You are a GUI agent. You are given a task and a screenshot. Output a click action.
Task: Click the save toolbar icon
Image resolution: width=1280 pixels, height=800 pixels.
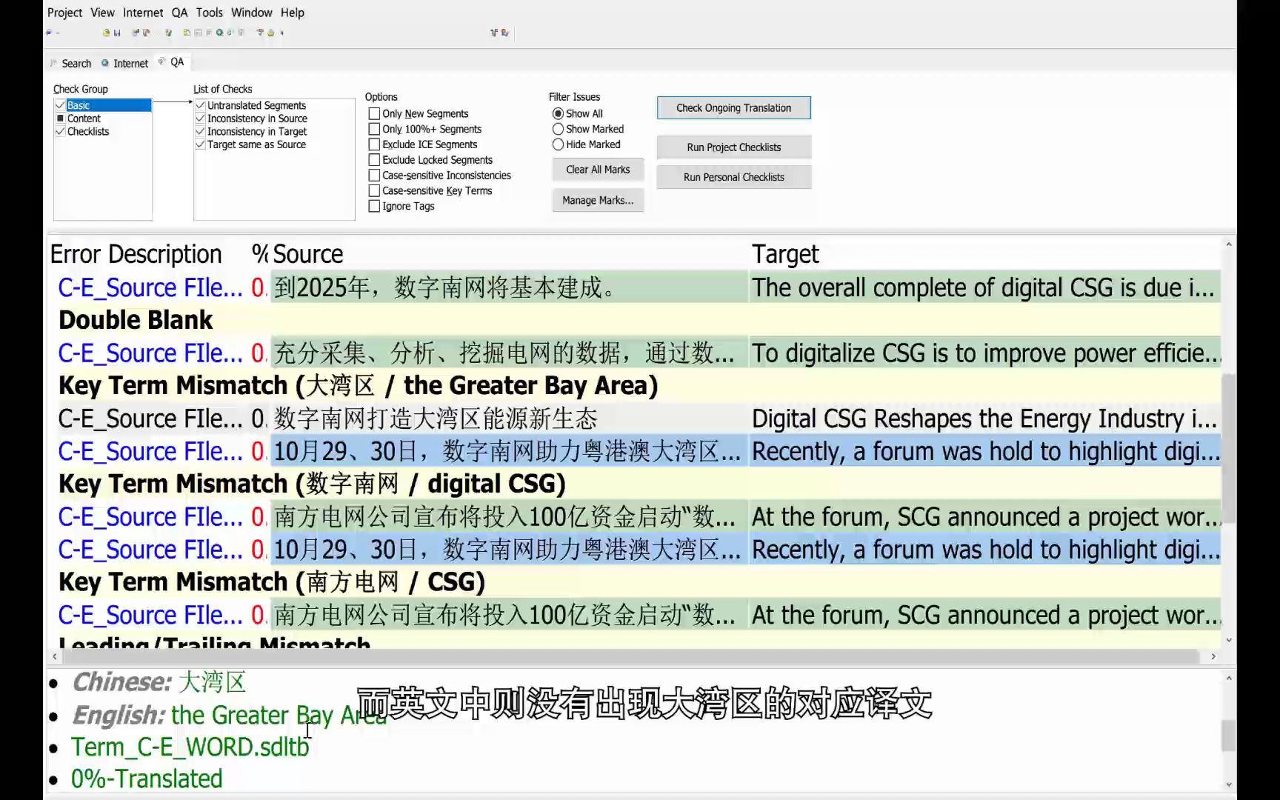tap(117, 33)
